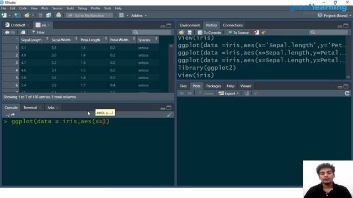Click the save history disk icon
This screenshot has width=353, height=198.
(190, 32)
